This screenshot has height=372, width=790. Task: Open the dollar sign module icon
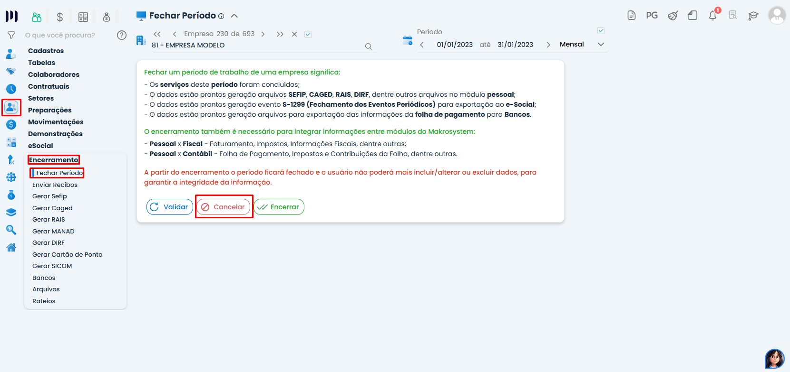click(x=60, y=17)
